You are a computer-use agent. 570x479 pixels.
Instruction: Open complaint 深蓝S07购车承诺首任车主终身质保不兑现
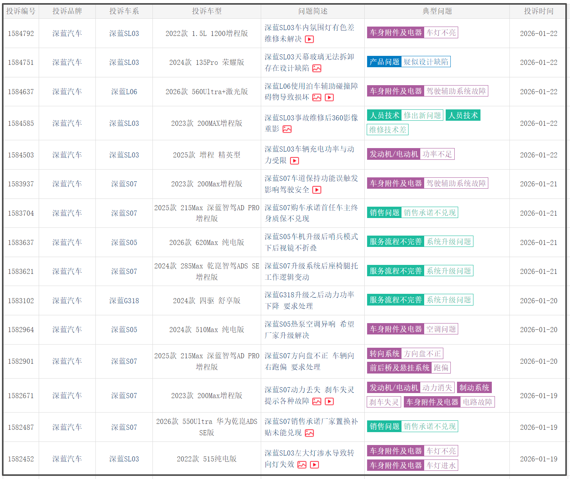pos(311,213)
